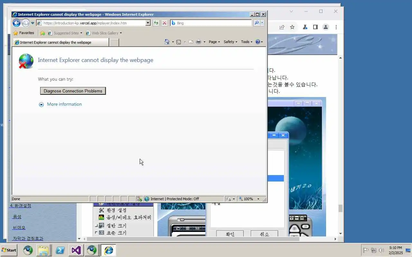Open the PowerShell taskbar icon
The image size is (412, 257).
pos(60,250)
